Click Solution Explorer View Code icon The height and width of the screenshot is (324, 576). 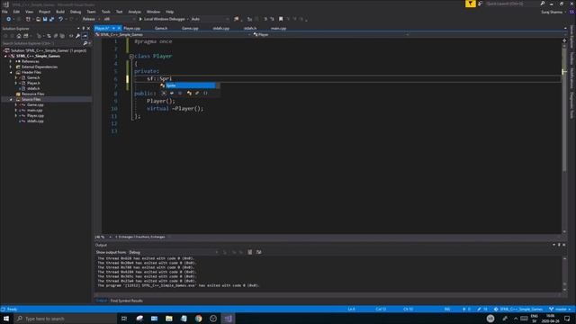tap(71, 36)
